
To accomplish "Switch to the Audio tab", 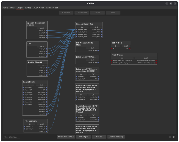I will (x=5, y=8).
